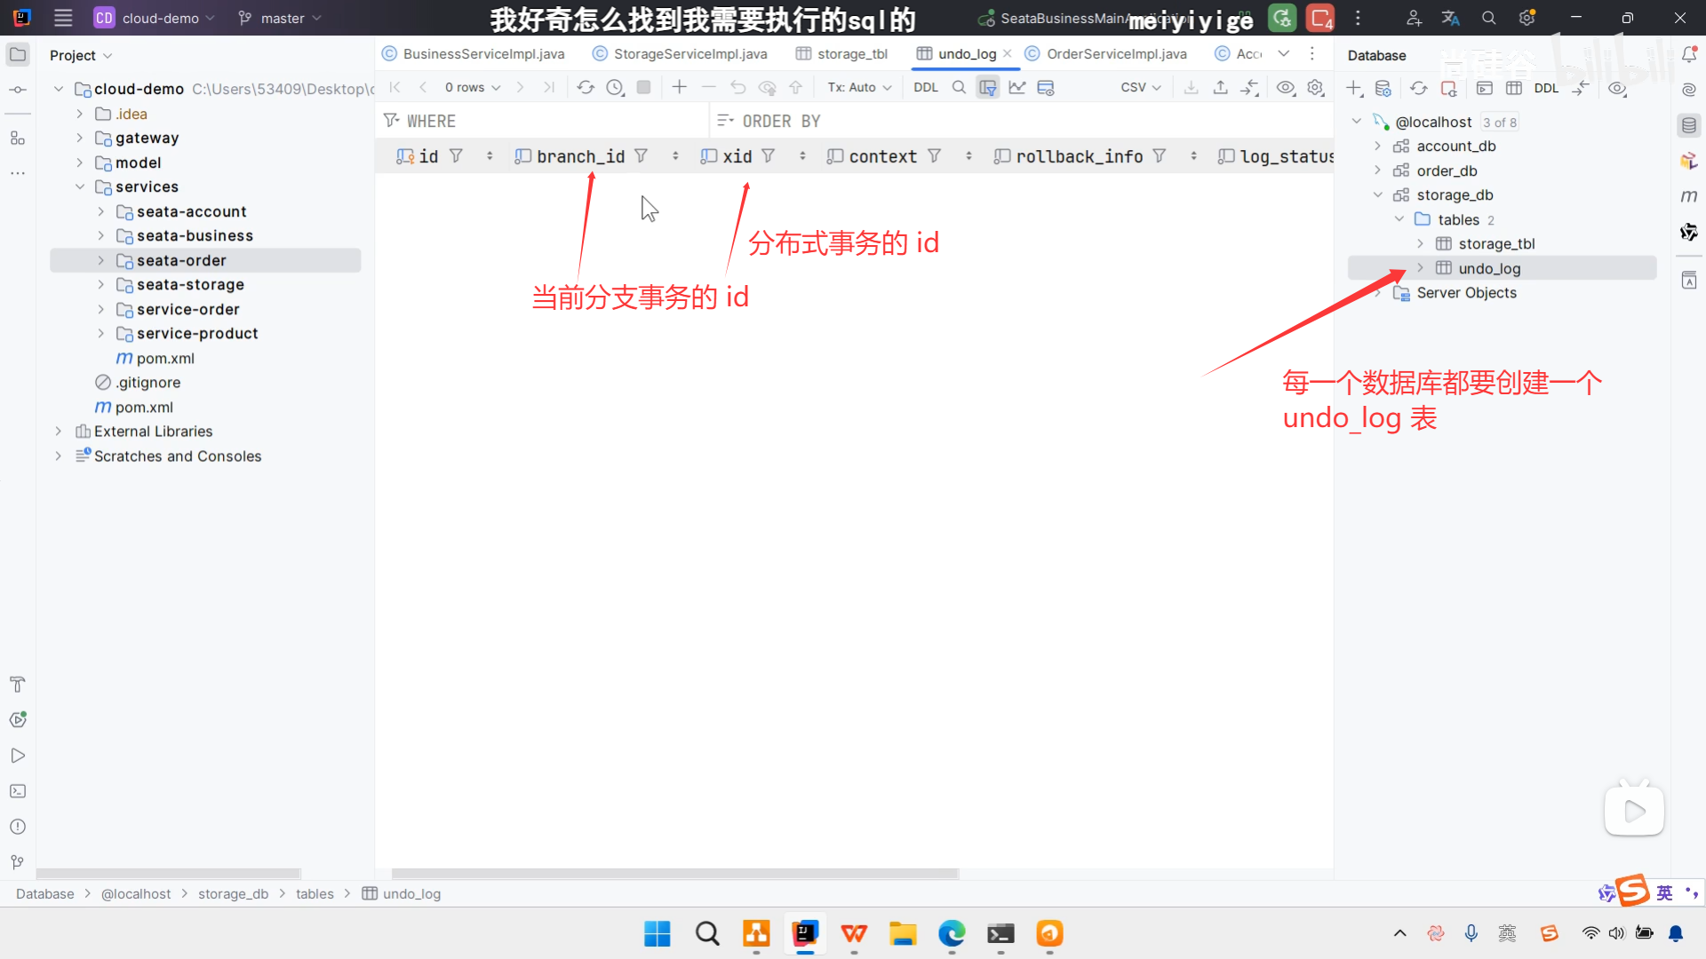Open the Show Chart icon in editor toolbar

[x=1016, y=87]
